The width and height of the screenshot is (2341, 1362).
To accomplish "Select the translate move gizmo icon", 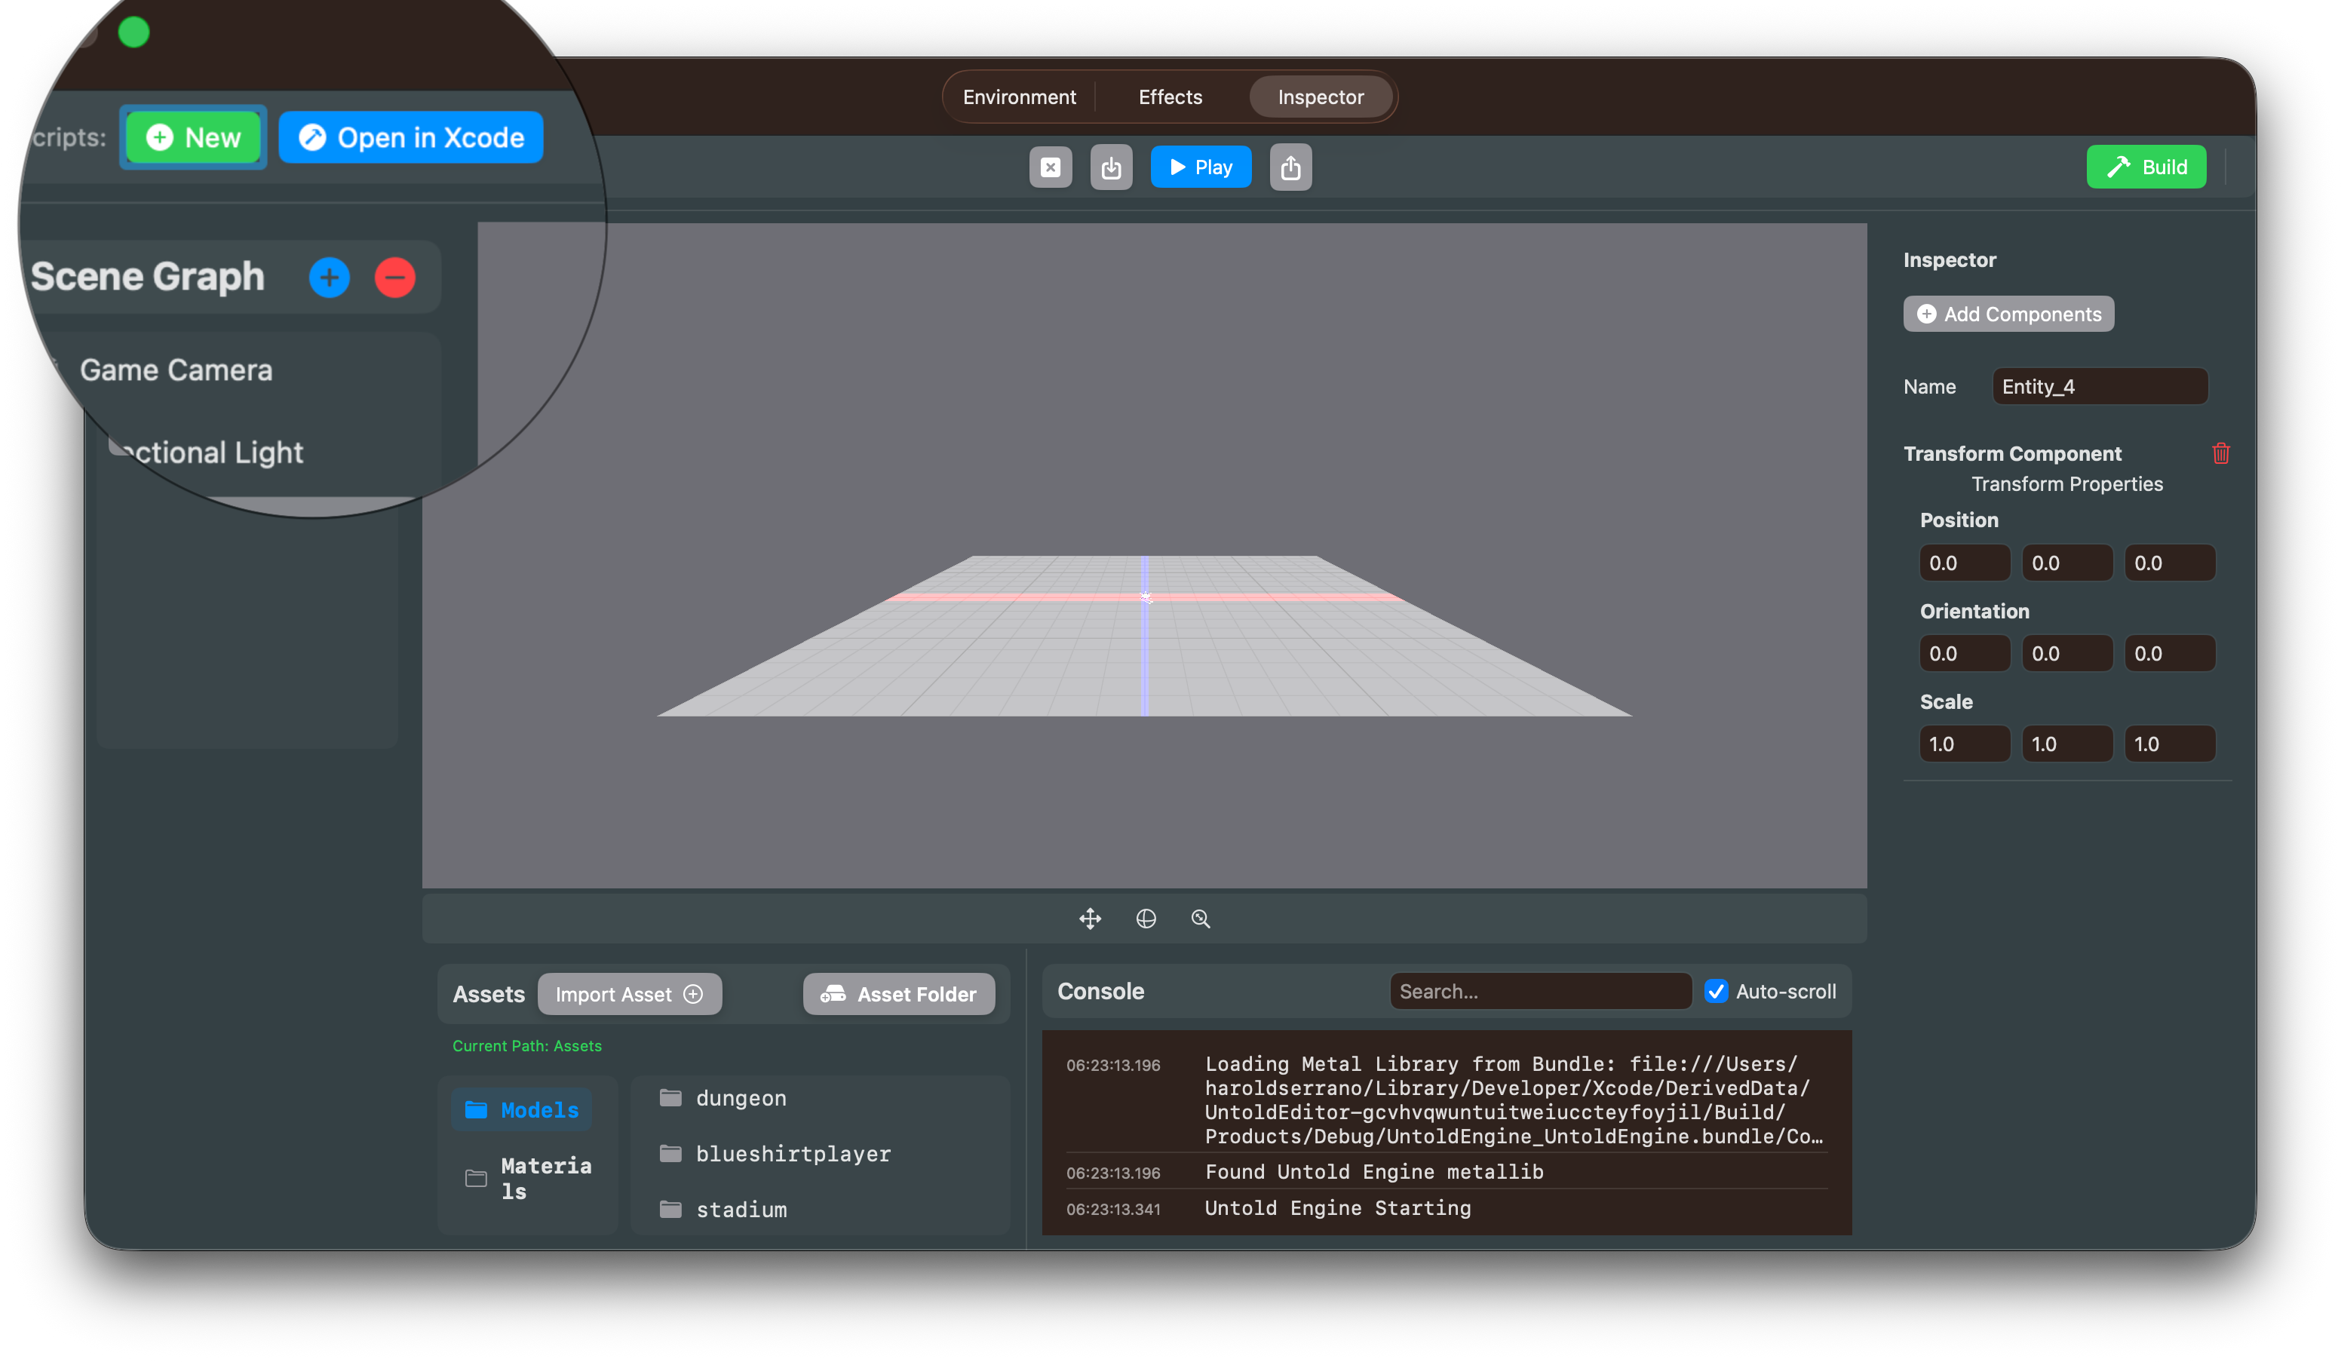I will click(x=1090, y=919).
